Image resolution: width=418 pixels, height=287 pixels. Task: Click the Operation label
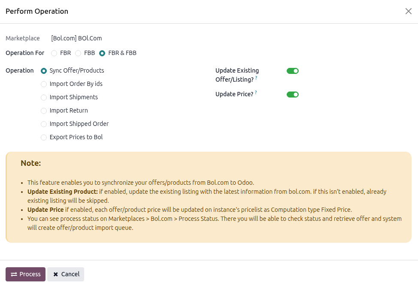(19, 70)
